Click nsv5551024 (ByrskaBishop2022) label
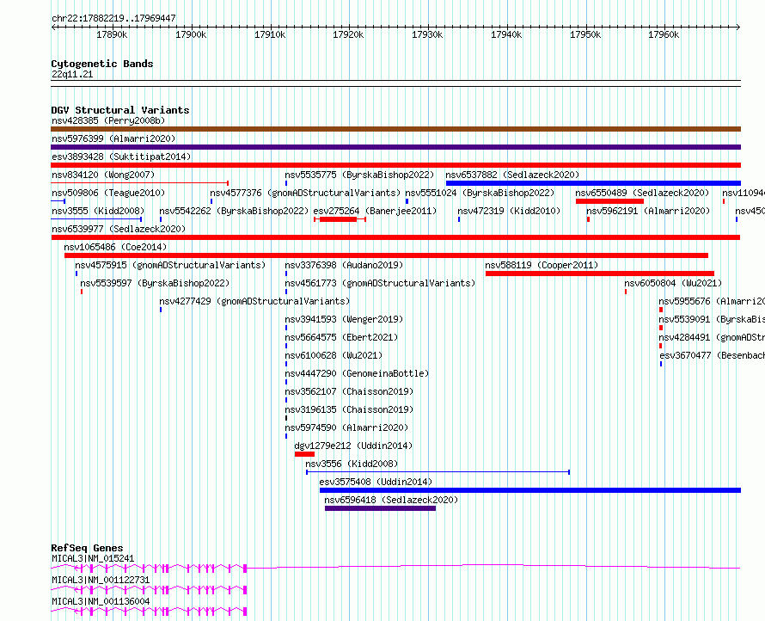This screenshot has height=621, width=765. [x=480, y=193]
